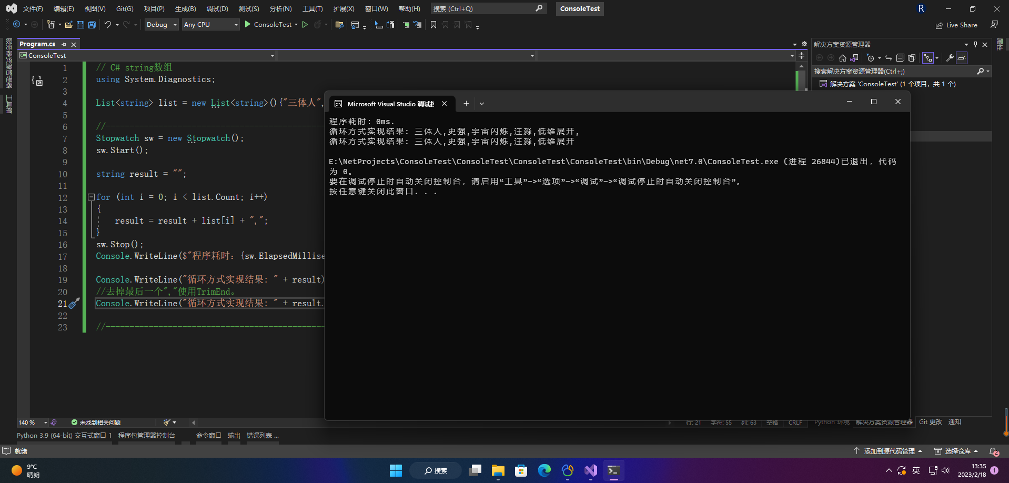Screen dimensions: 1009x483
Task: Start debugging with the green ConsoleTest button
Action: coord(268,25)
